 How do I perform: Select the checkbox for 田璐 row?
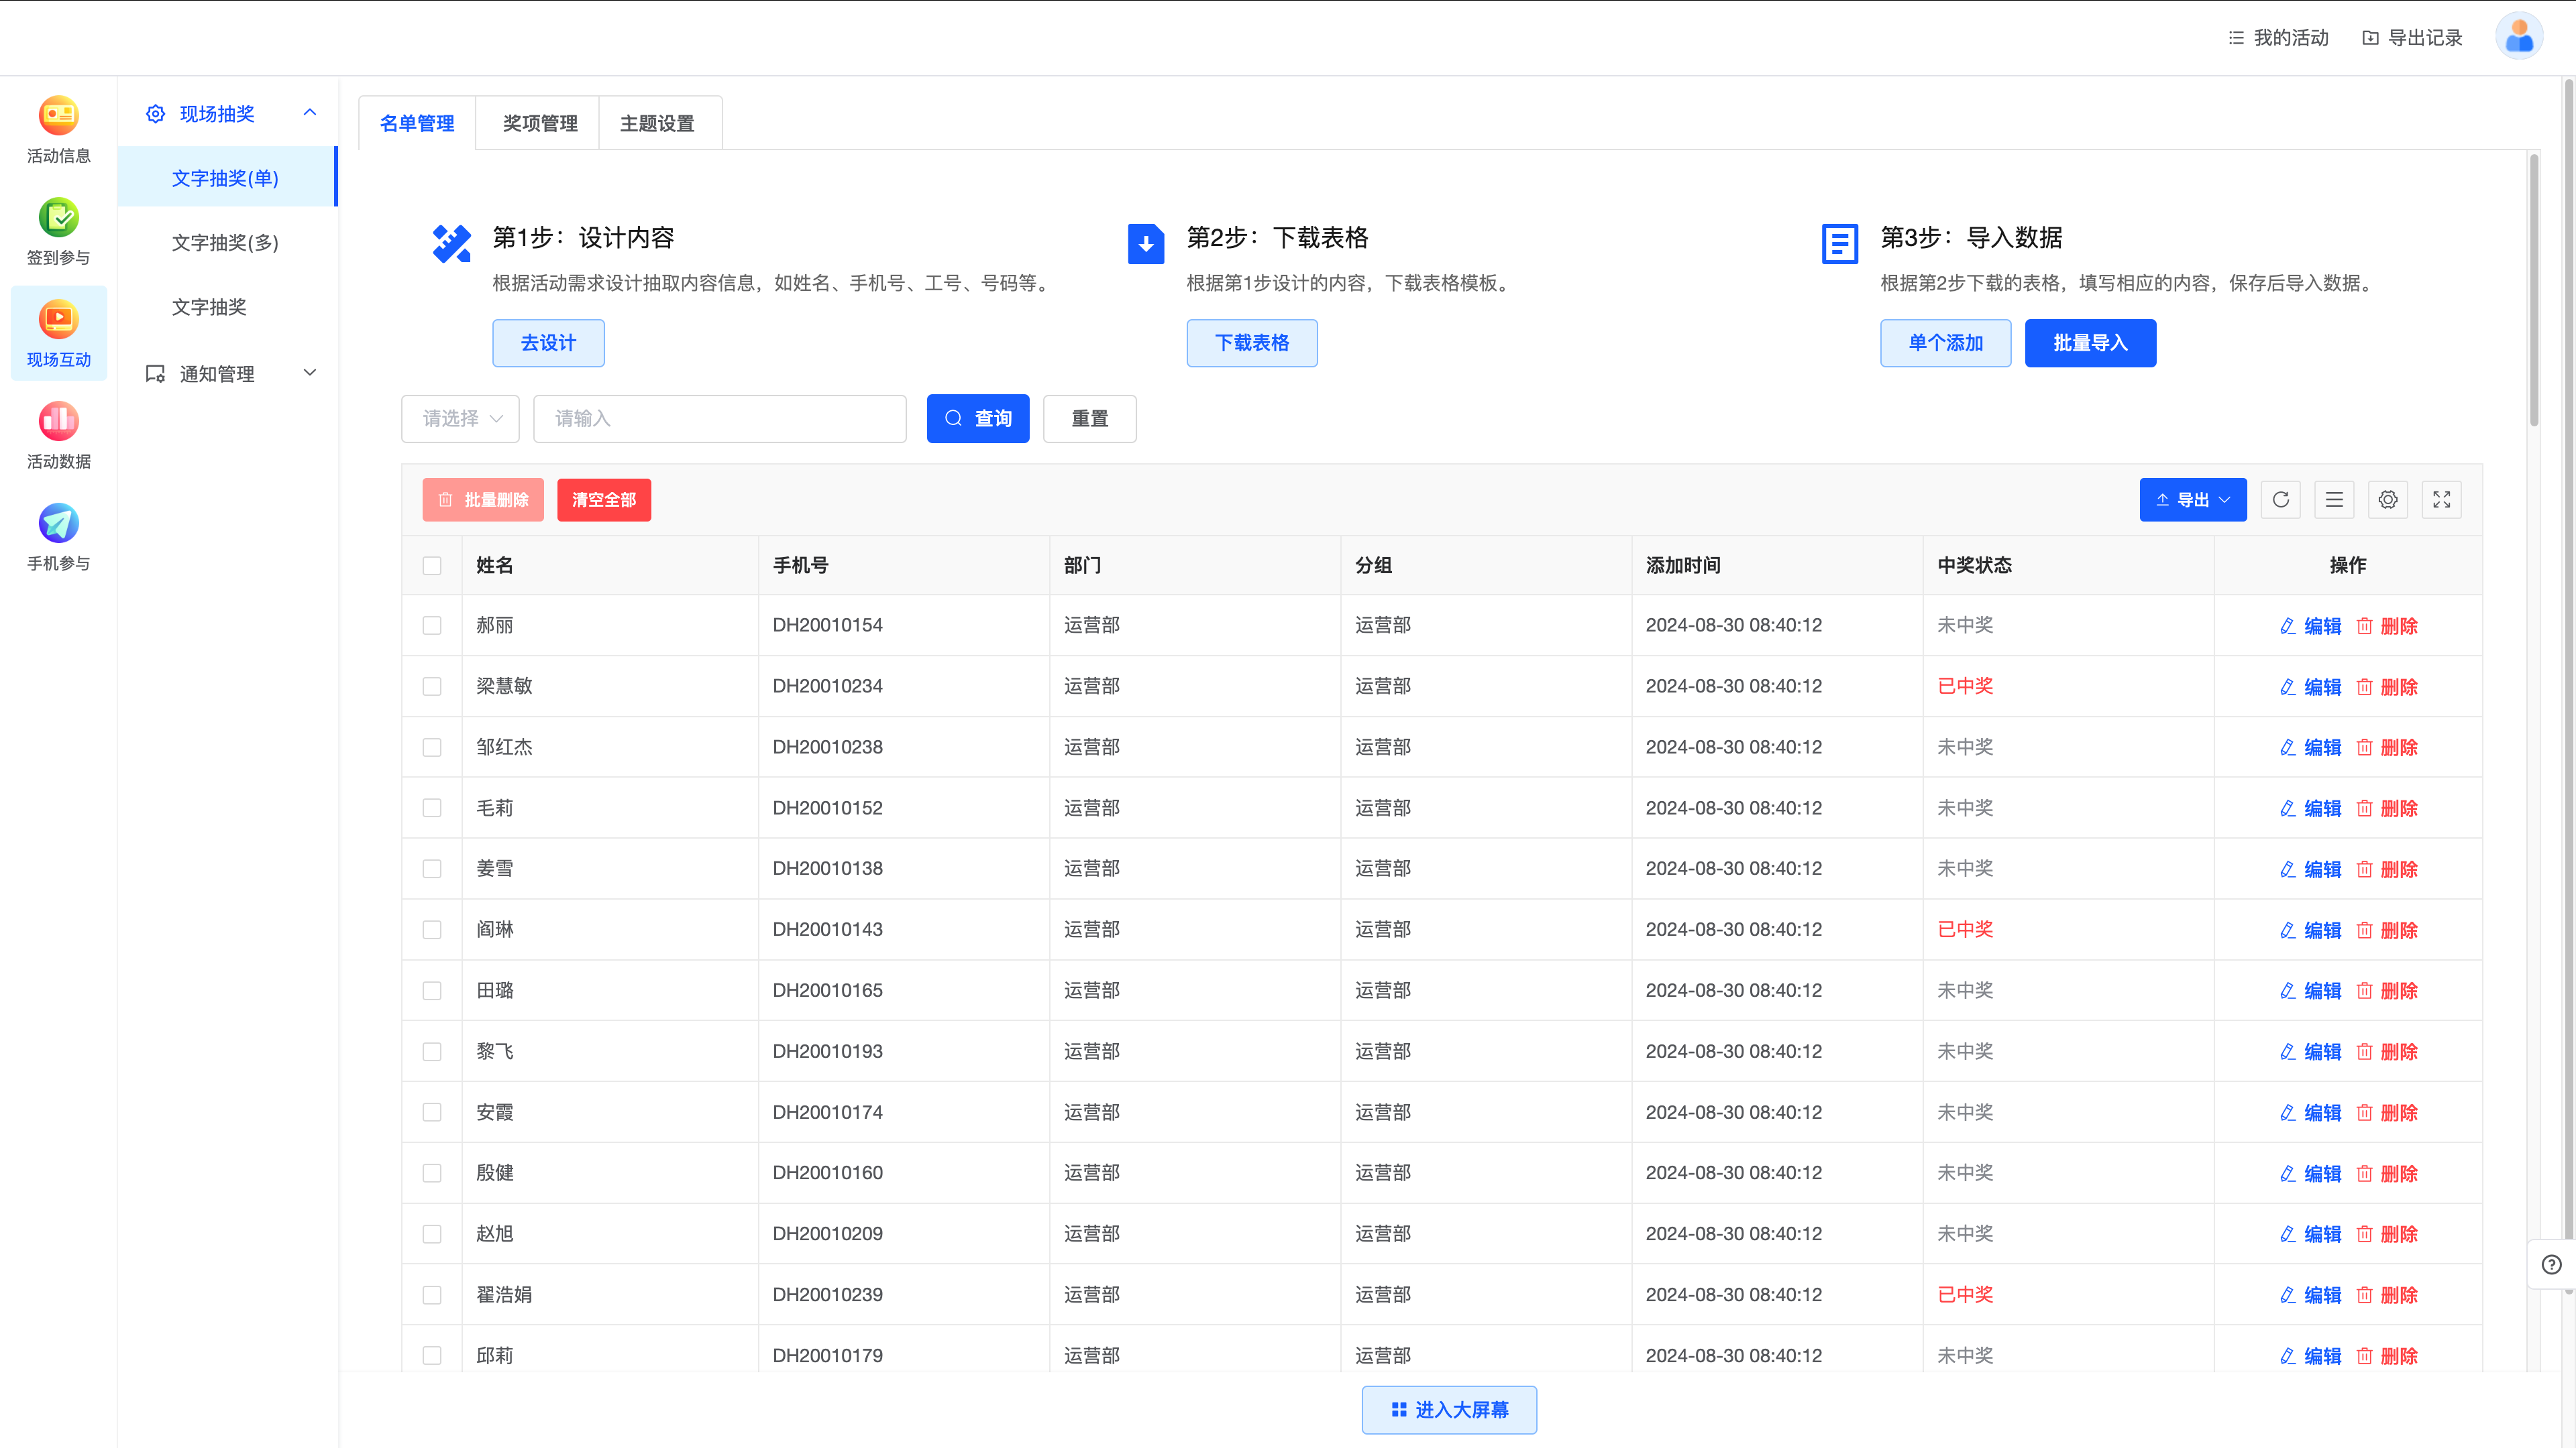432,990
